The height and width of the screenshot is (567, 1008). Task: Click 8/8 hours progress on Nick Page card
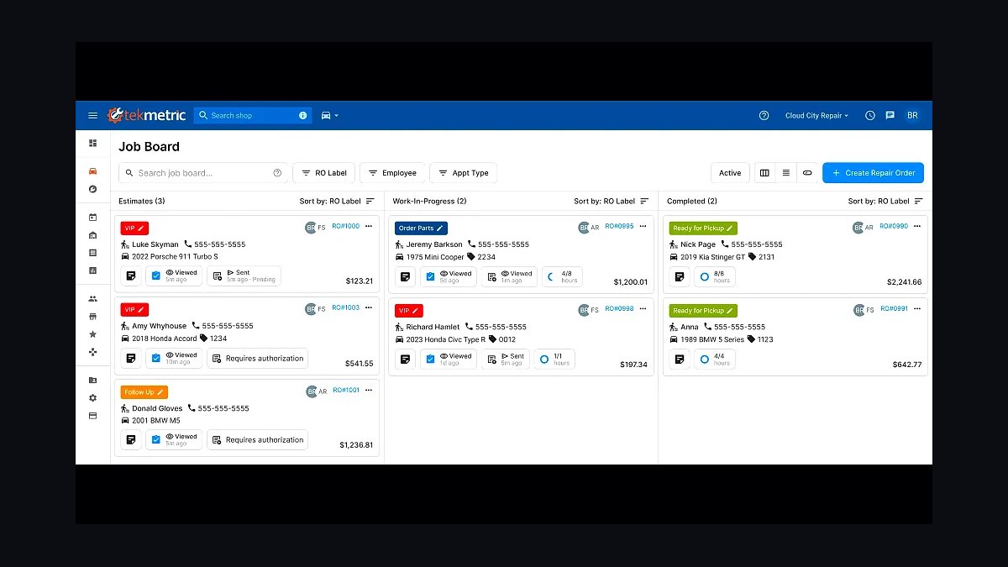[x=714, y=276]
